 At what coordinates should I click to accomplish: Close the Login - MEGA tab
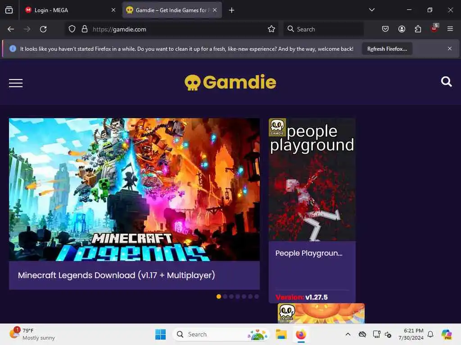coord(113,10)
